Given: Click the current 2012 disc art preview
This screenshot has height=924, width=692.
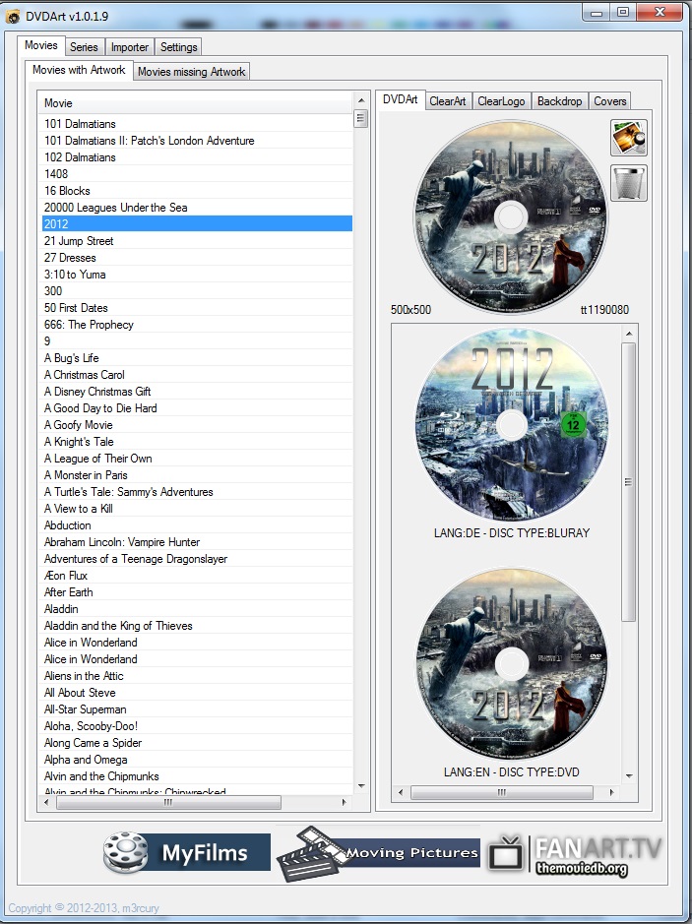Looking at the screenshot, I should pos(511,216).
